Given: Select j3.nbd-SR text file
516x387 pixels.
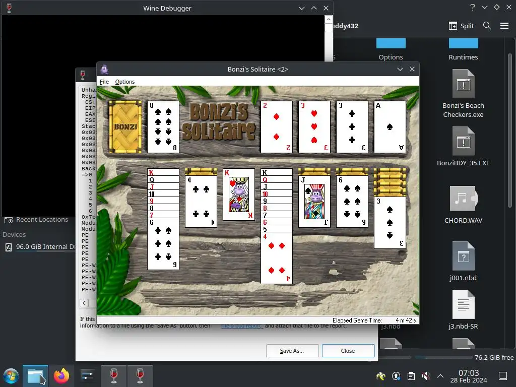Looking at the screenshot, I should click(x=463, y=310).
